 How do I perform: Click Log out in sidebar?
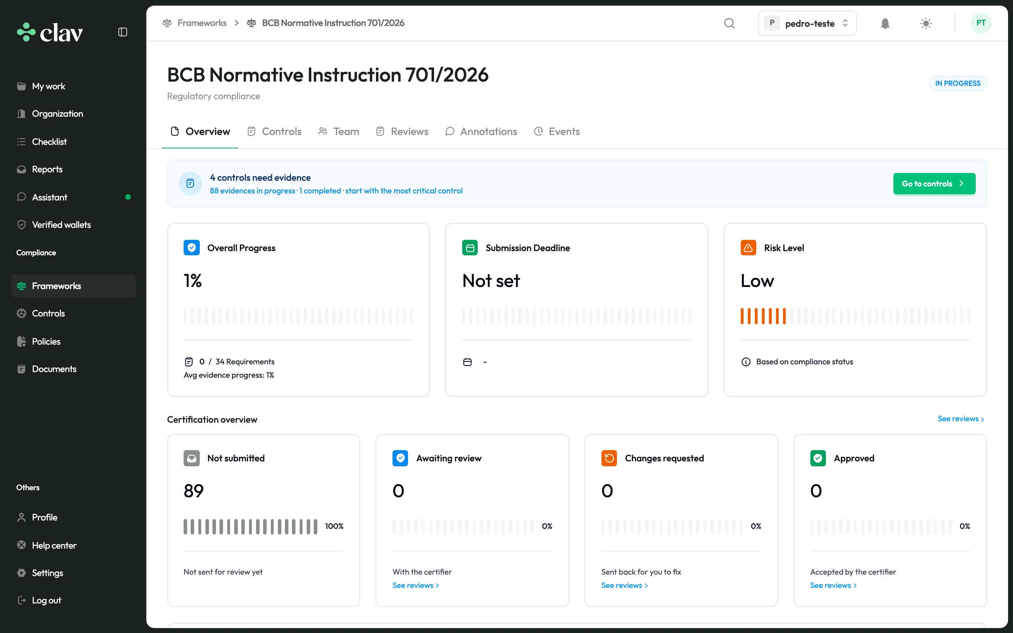[x=73, y=601]
